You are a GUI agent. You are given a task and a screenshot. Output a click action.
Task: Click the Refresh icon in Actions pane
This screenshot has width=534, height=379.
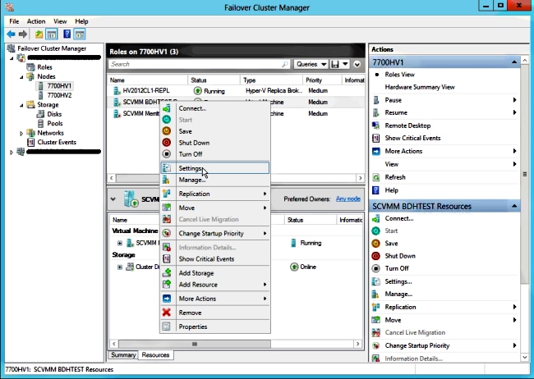pos(376,177)
